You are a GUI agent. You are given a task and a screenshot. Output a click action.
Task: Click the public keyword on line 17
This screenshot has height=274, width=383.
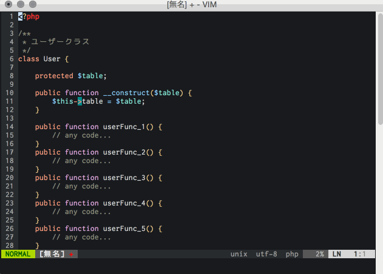coord(47,152)
